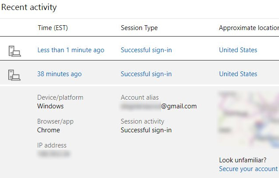This screenshot has height=178, width=279.
Task: Collapse the '38 minutes ago' entry
Action: click(x=59, y=74)
